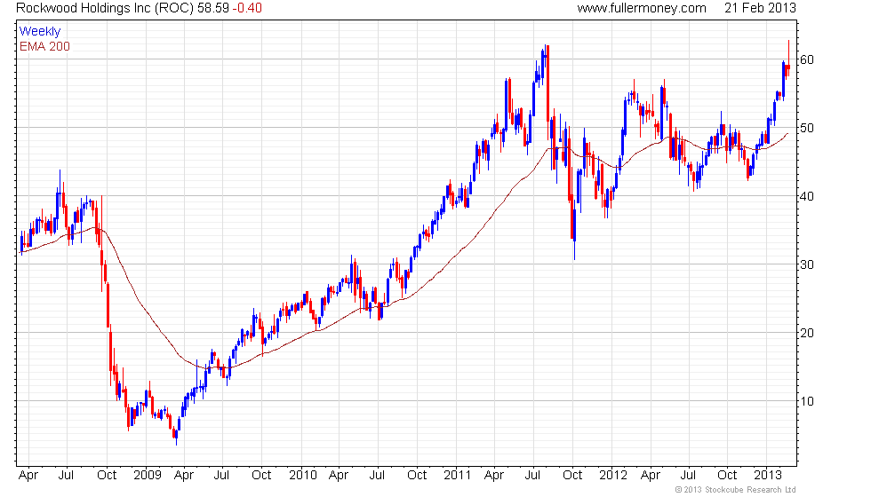Click the 60 price axis label

807,59
